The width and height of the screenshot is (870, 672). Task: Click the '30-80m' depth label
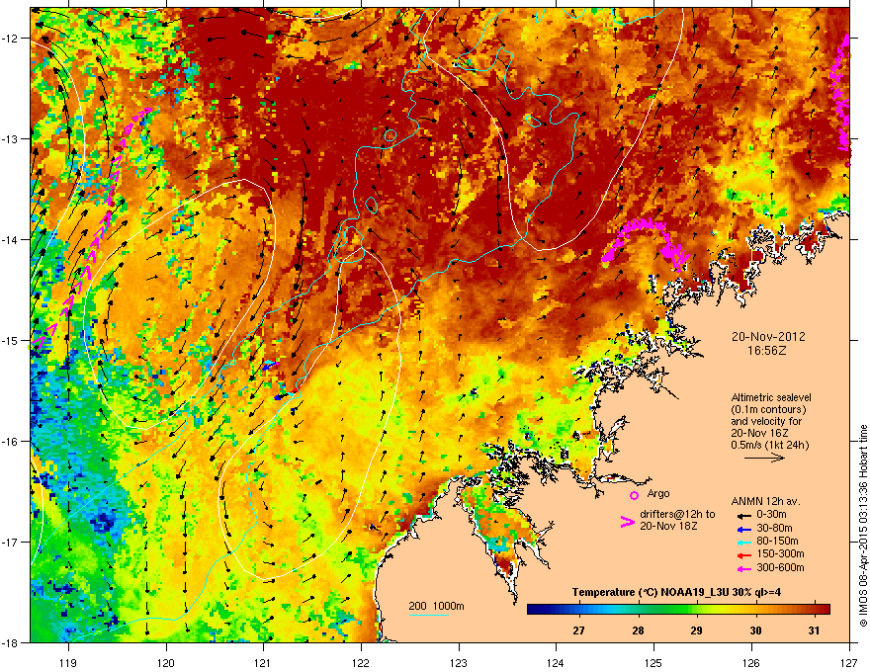[x=774, y=529]
